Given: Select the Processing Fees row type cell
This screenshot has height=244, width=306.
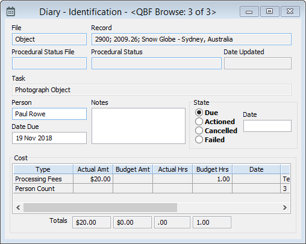Looking at the screenshot, I should coord(43,179).
